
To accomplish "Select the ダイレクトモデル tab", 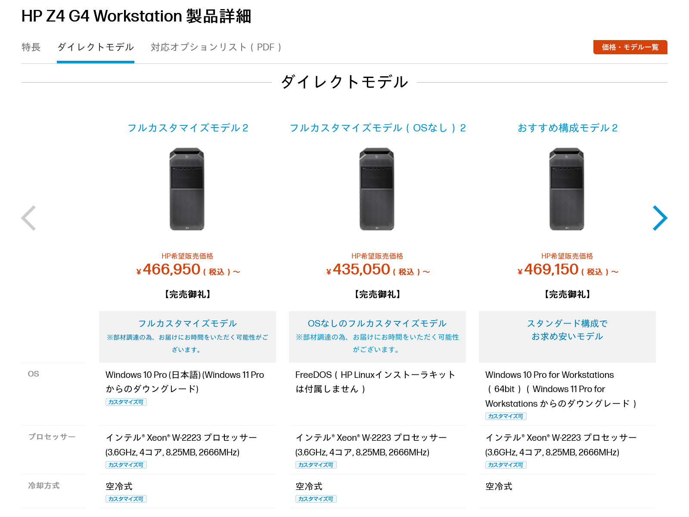I will click(96, 47).
